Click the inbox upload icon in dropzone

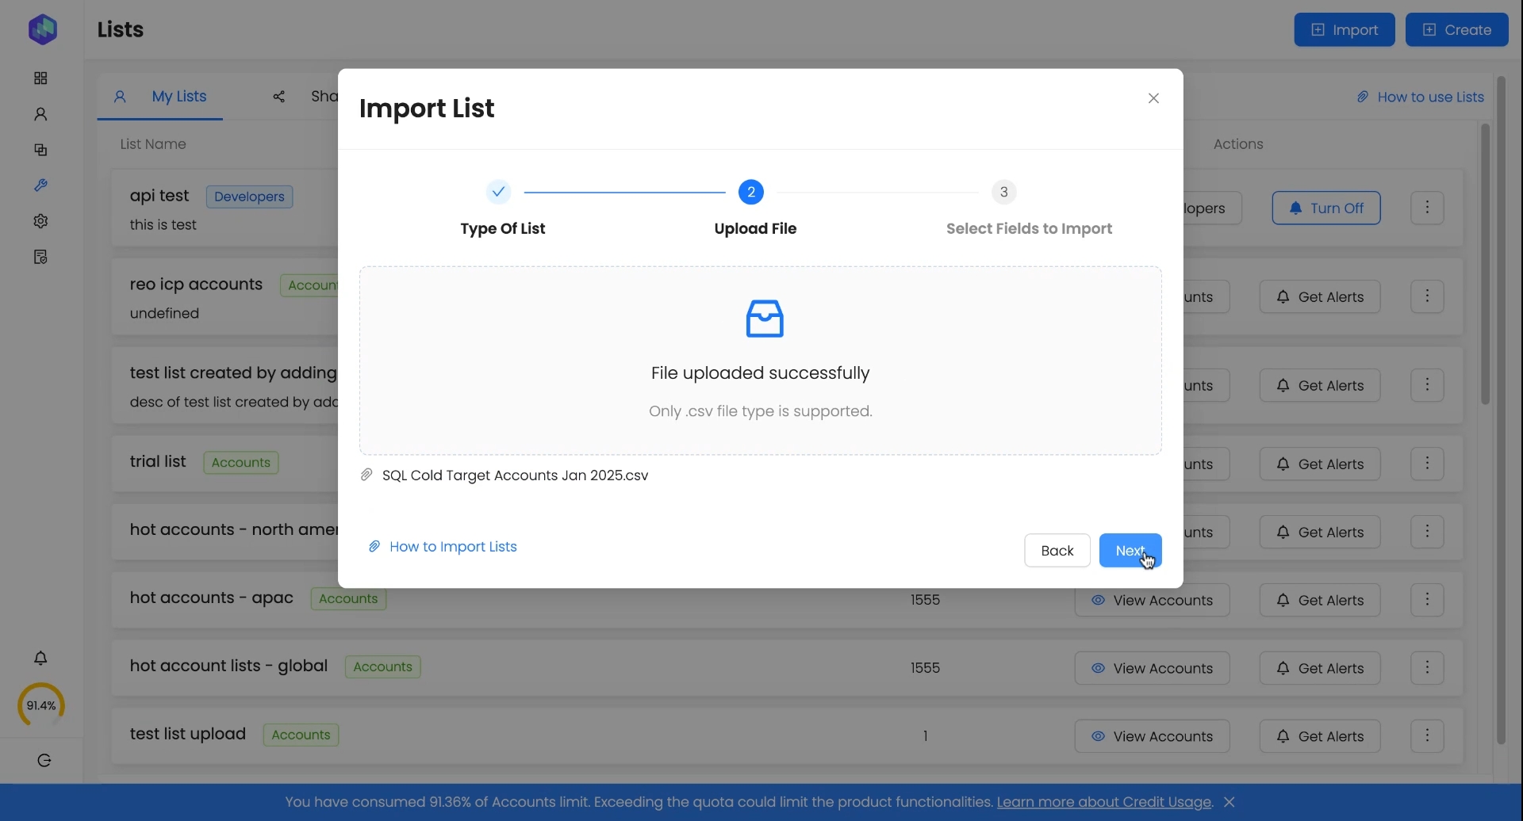coord(764,319)
